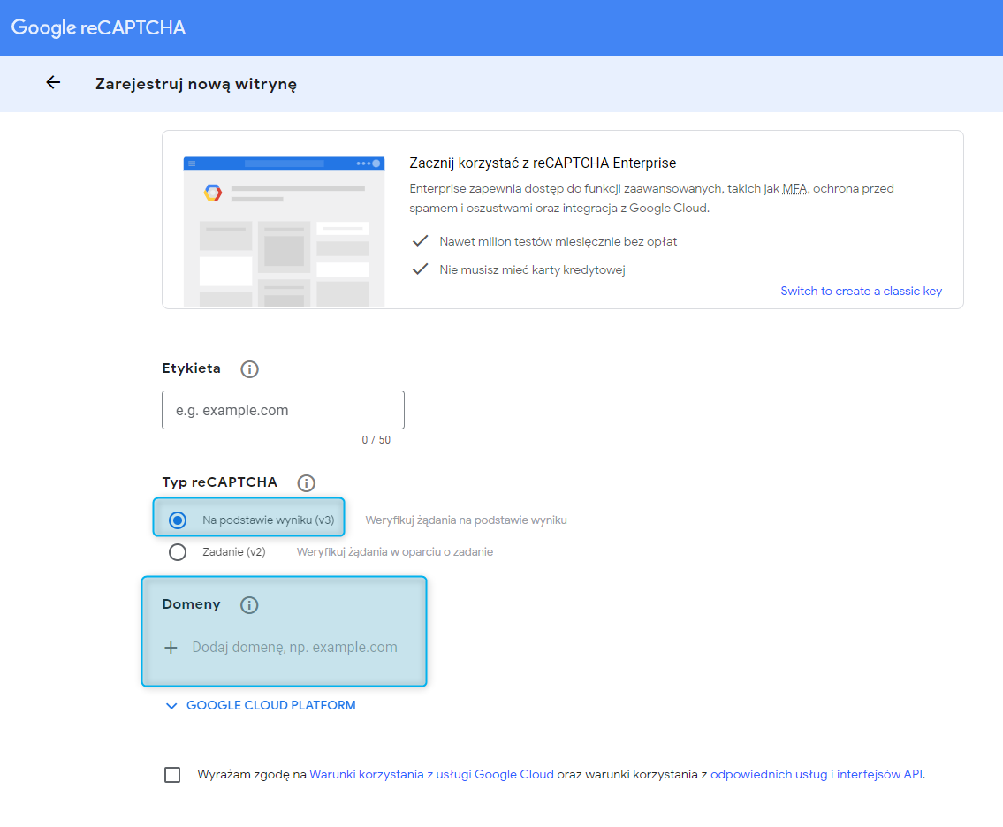Open 'odpowiednich usług i interfejsów API' link

[817, 774]
